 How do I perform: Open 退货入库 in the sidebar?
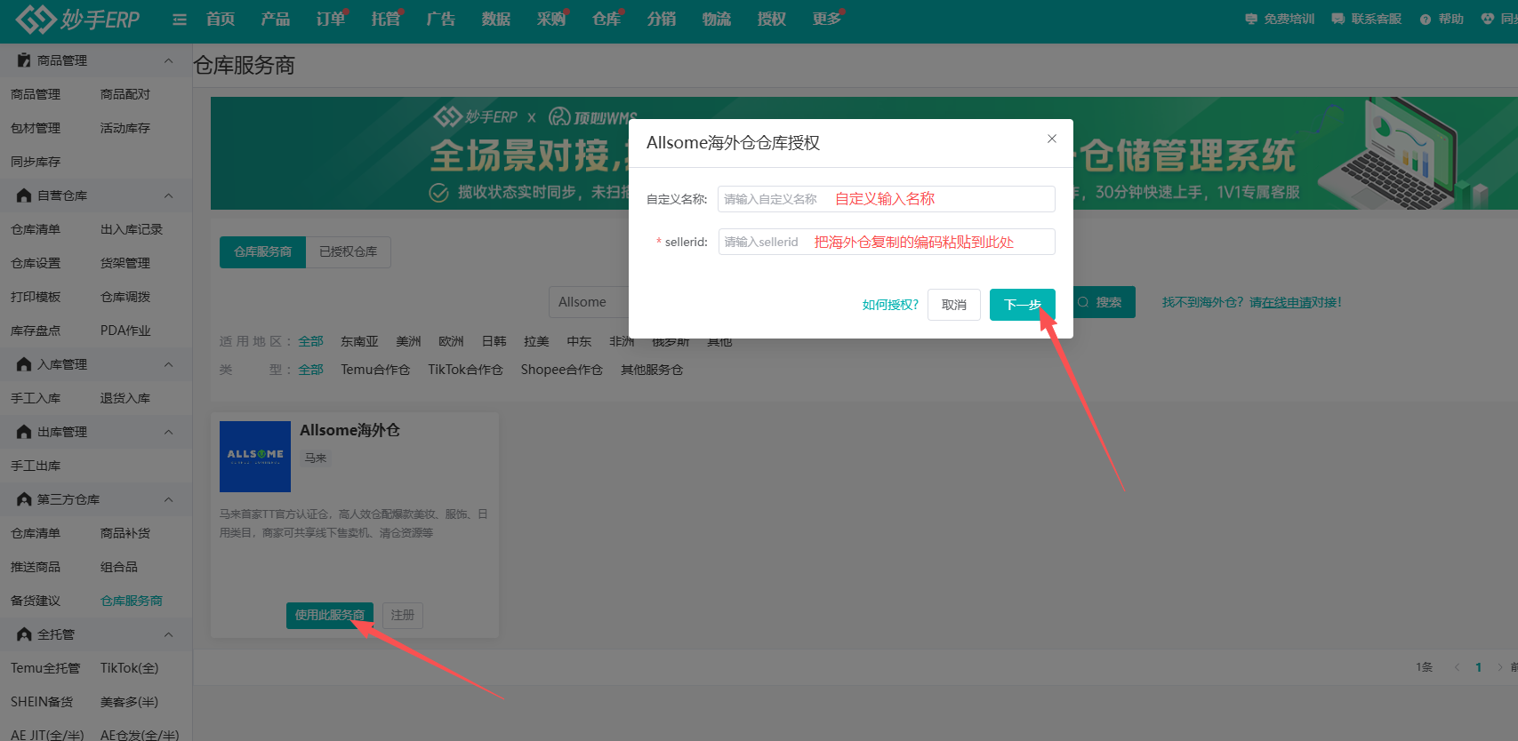click(x=125, y=398)
